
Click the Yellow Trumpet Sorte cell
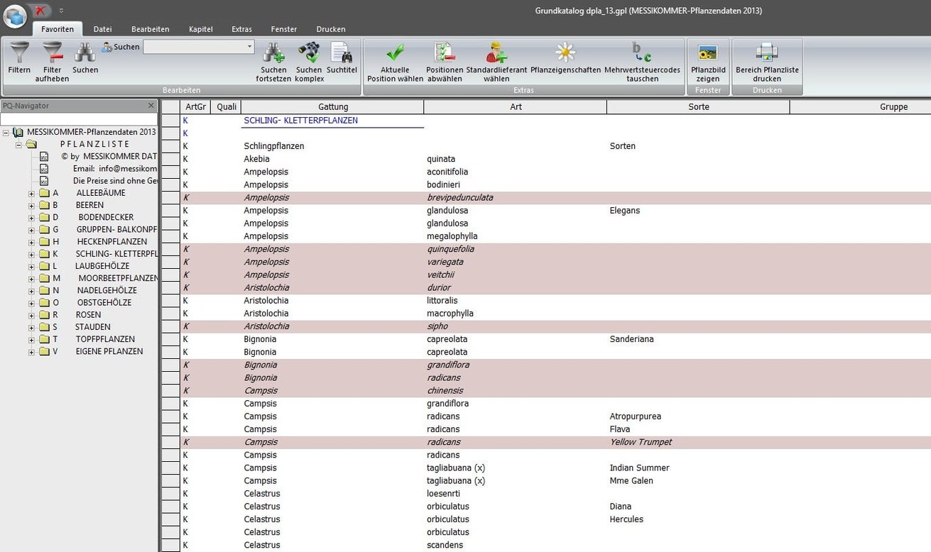[x=699, y=442]
